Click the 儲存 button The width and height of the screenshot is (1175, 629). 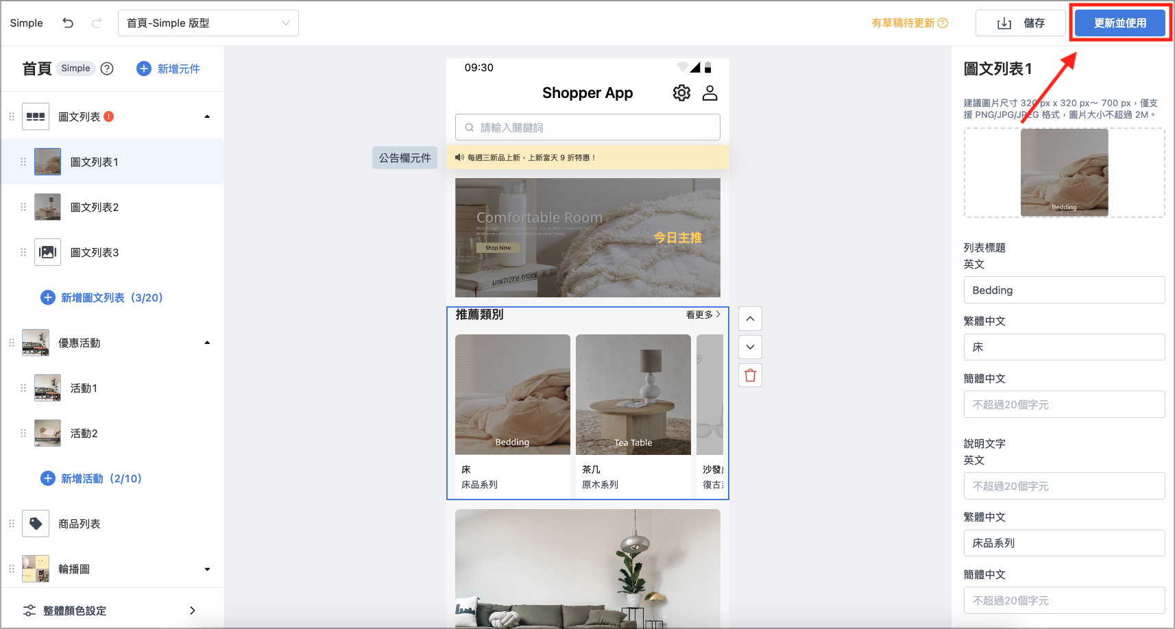pos(1020,23)
